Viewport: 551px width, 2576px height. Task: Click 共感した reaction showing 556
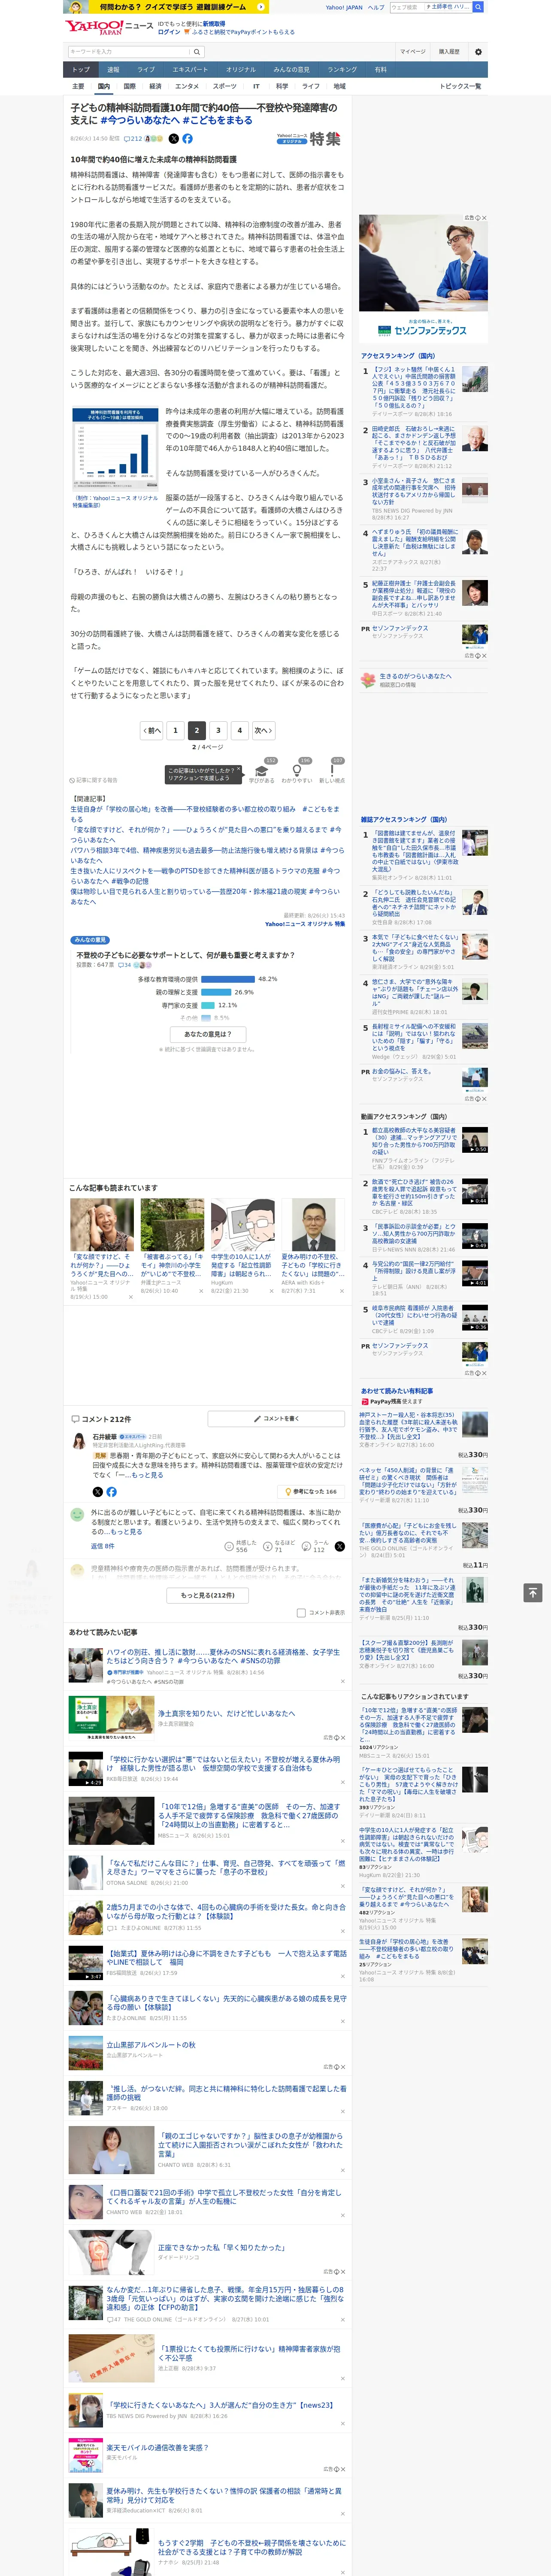[241, 1546]
